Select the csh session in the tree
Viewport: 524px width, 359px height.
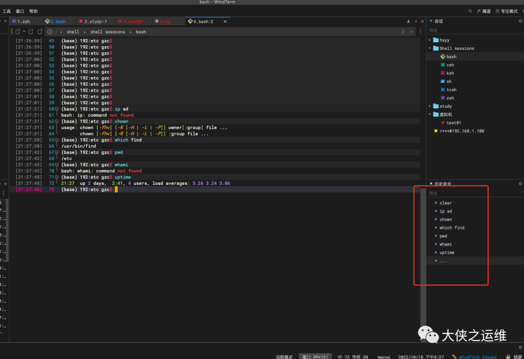pyautogui.click(x=475, y=65)
